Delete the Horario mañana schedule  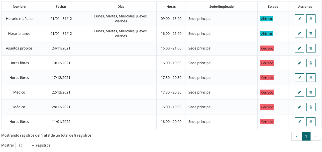pyautogui.click(x=311, y=19)
